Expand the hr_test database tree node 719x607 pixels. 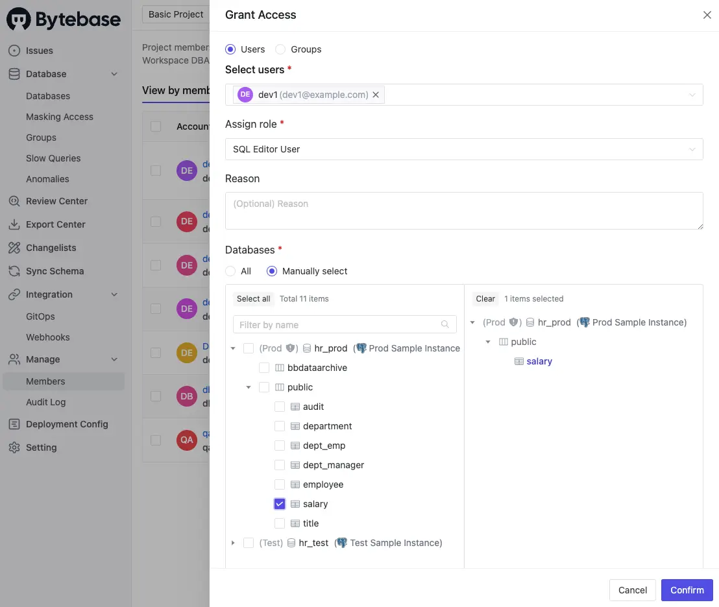click(x=233, y=543)
